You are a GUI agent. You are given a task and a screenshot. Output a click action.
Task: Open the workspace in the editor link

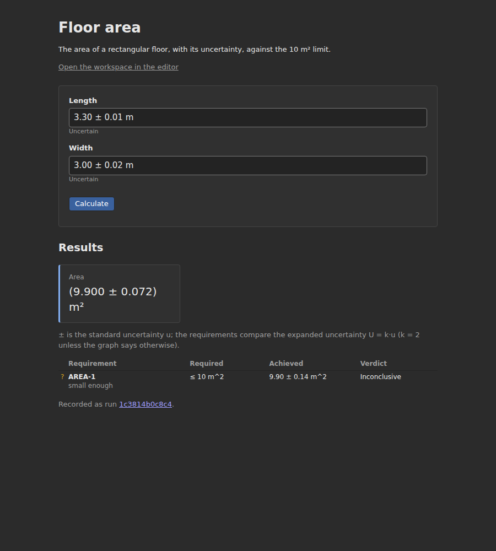tap(118, 67)
